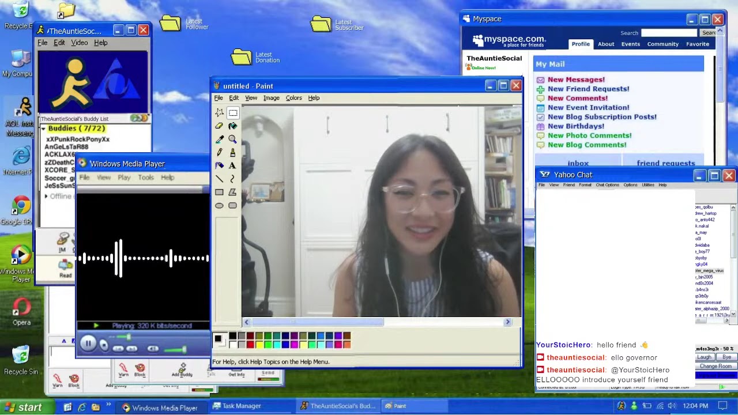Pick the black color swatch in Paint palette

coord(232,336)
